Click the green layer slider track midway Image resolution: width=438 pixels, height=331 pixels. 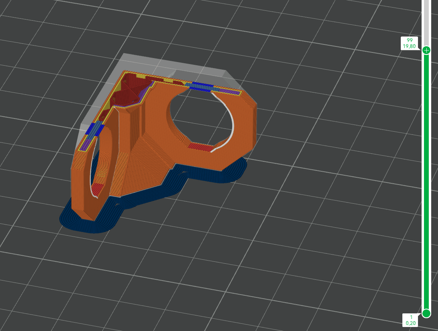[x=426, y=182]
